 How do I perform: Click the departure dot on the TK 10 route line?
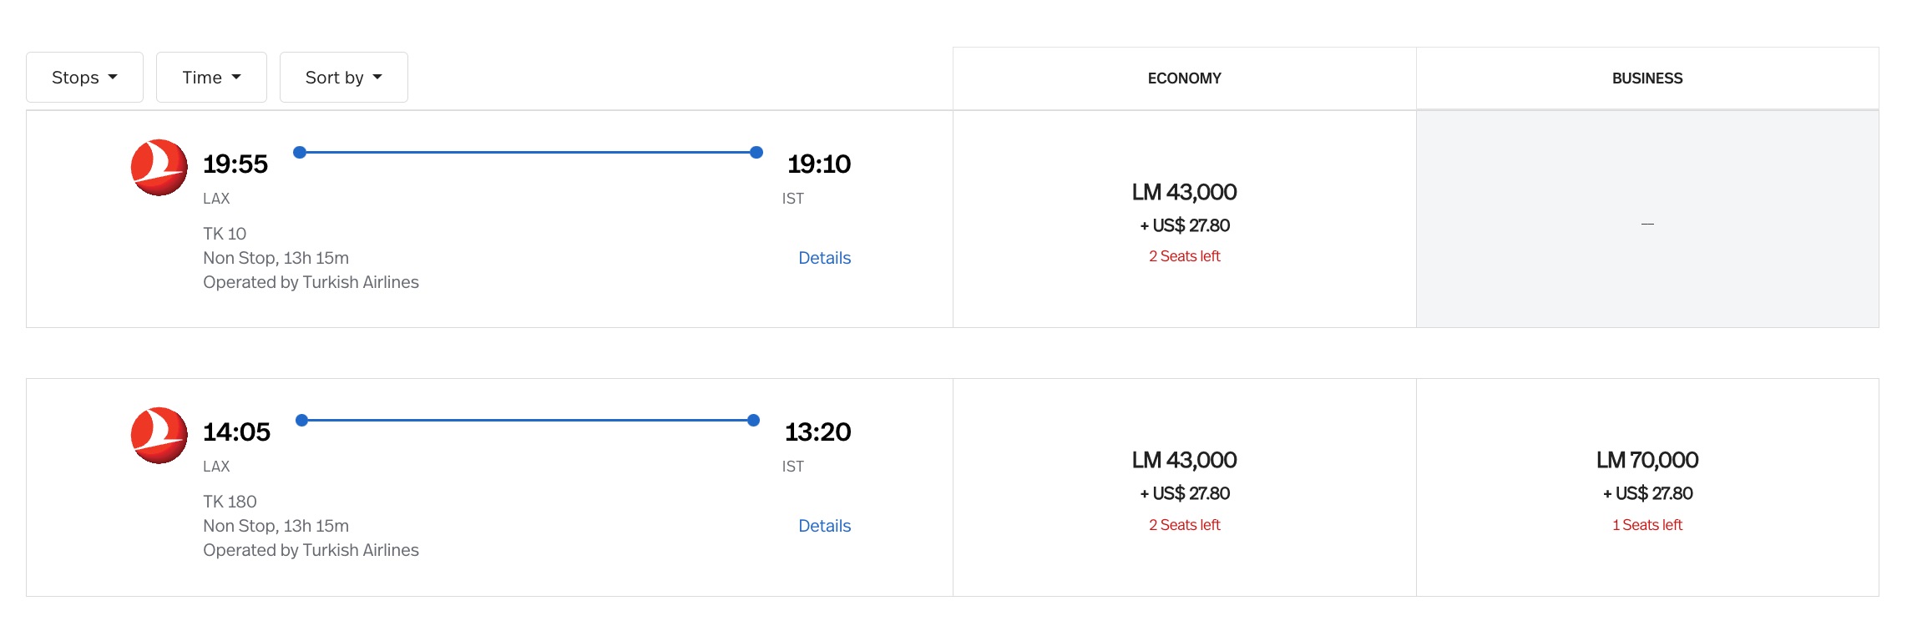(299, 151)
